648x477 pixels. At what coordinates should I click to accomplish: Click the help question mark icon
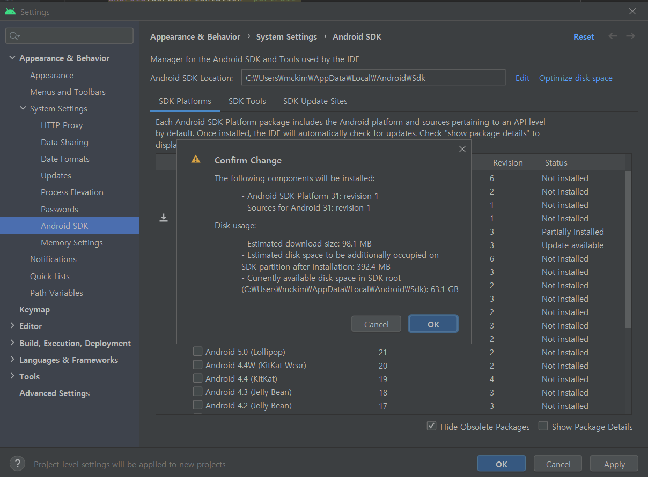(18, 464)
